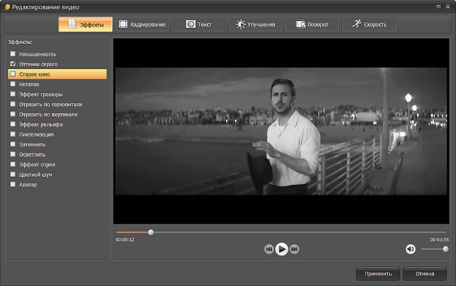Check the Эффект гравюры box

point(13,94)
